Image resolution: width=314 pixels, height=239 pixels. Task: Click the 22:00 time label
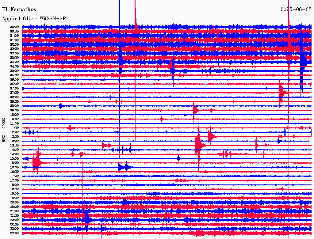(x=14, y=220)
